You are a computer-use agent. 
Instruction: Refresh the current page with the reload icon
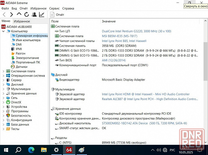[26, 15]
